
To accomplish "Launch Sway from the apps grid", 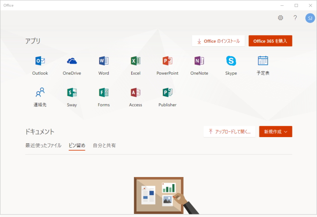I will [72, 93].
